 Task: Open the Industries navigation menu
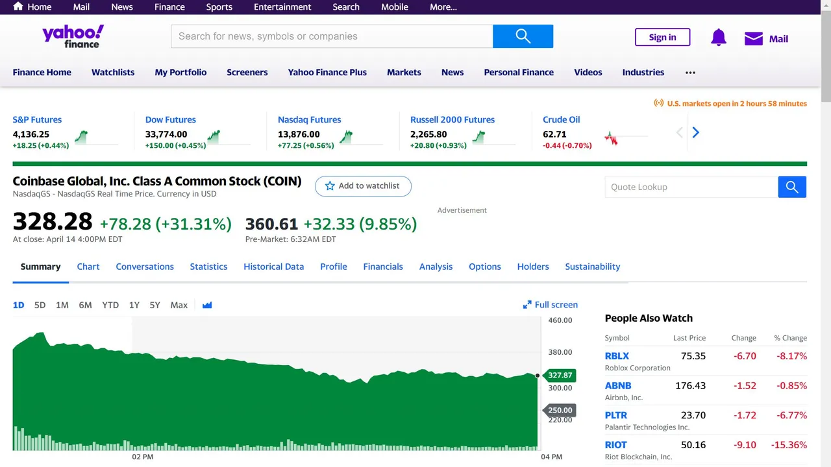pos(643,73)
